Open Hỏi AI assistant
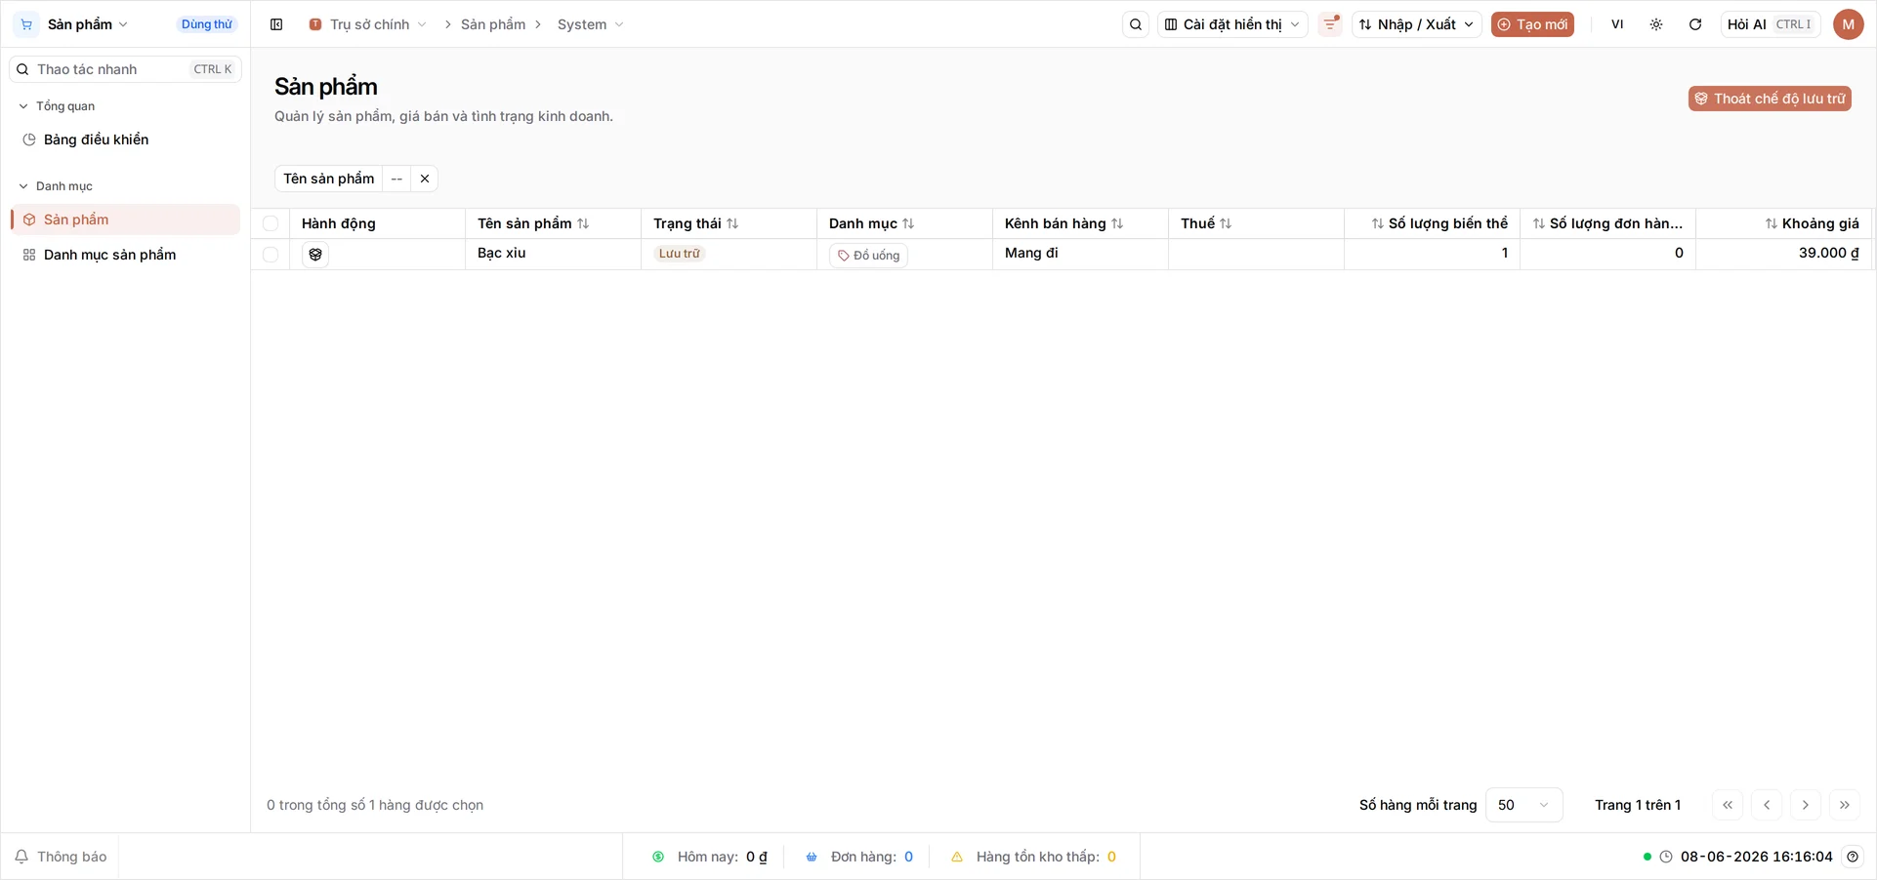This screenshot has width=1877, height=880. click(1770, 24)
